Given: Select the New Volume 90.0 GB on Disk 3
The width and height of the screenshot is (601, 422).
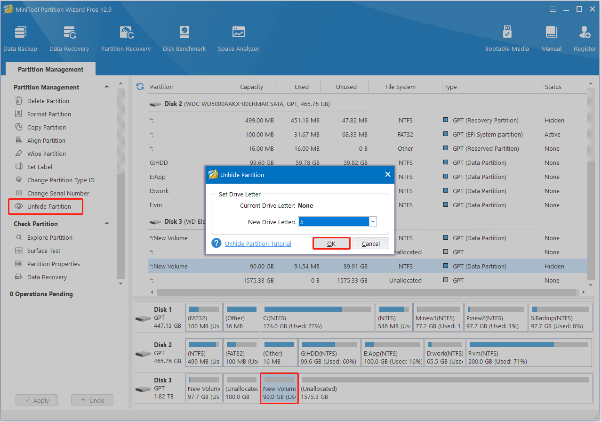Looking at the screenshot, I should 279,388.
